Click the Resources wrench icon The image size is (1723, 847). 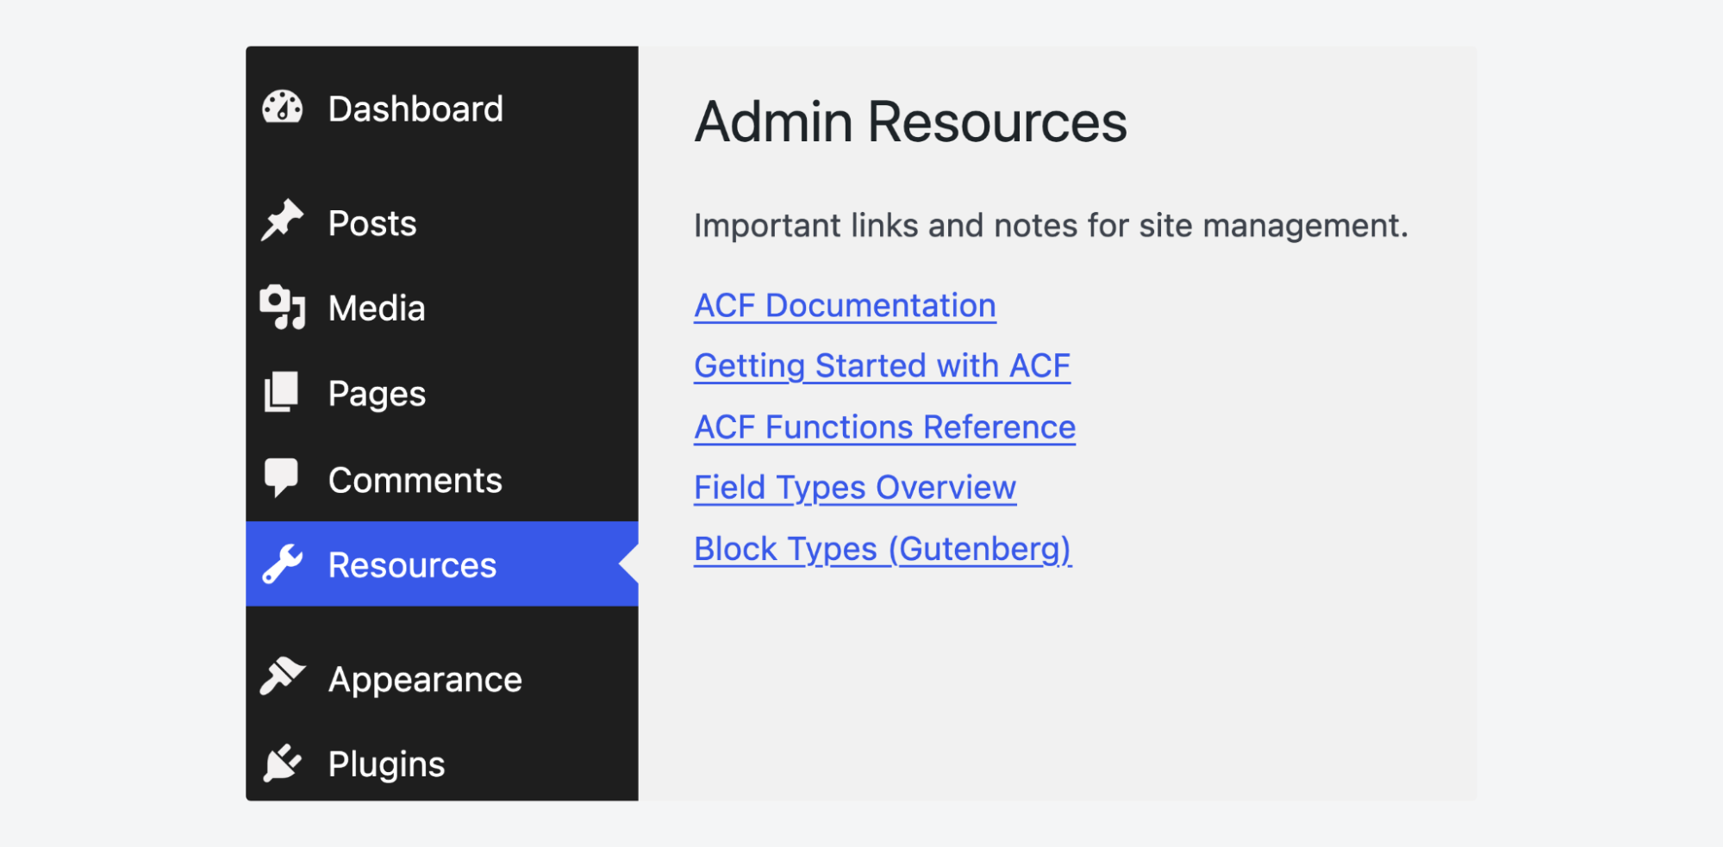pos(282,565)
